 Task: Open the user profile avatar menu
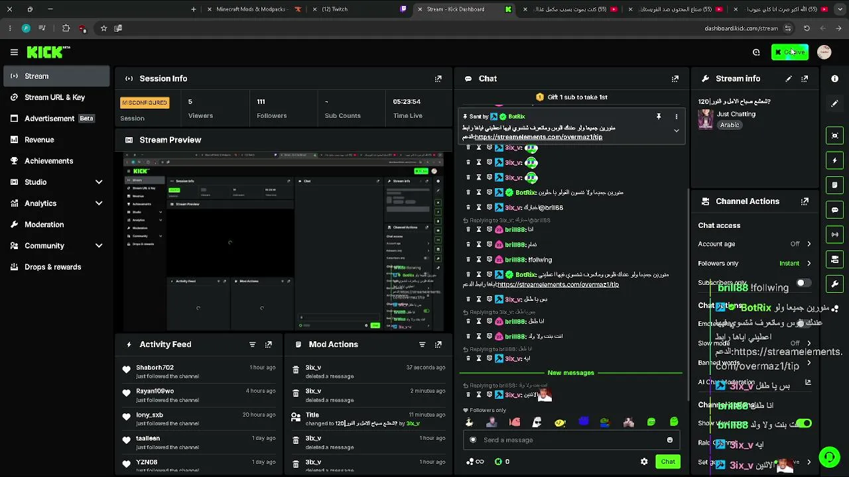[824, 52]
